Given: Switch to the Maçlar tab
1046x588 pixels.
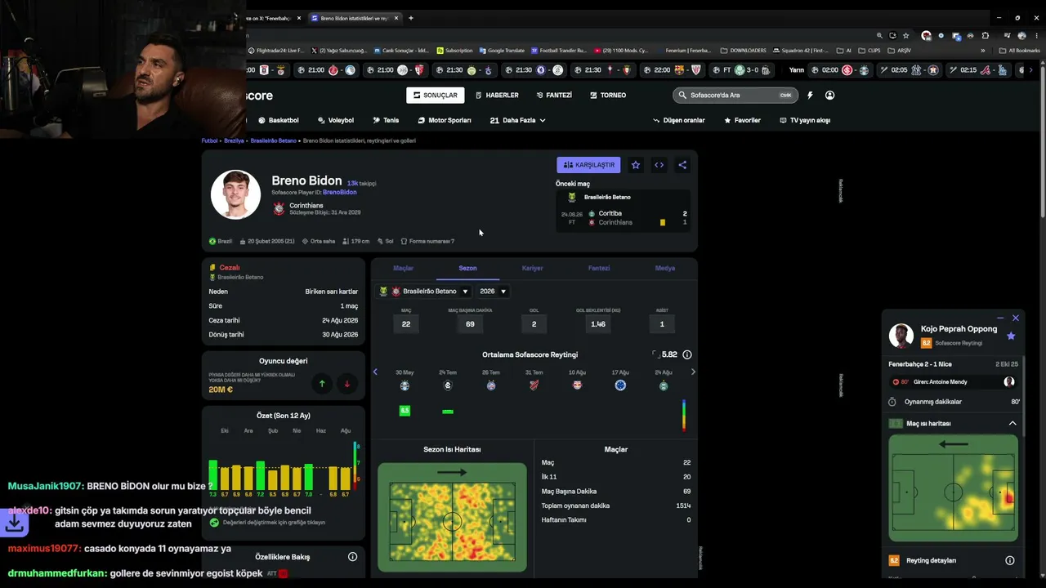Looking at the screenshot, I should (x=403, y=268).
